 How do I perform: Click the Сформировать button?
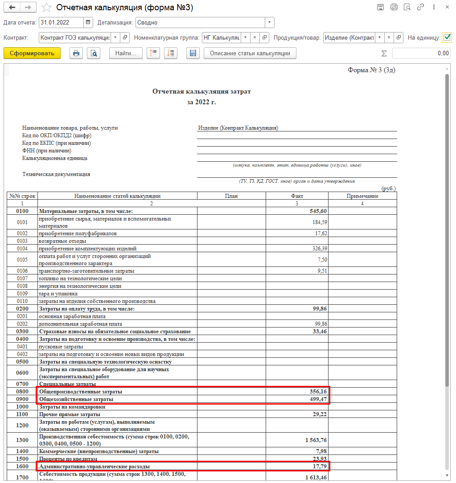click(32, 53)
